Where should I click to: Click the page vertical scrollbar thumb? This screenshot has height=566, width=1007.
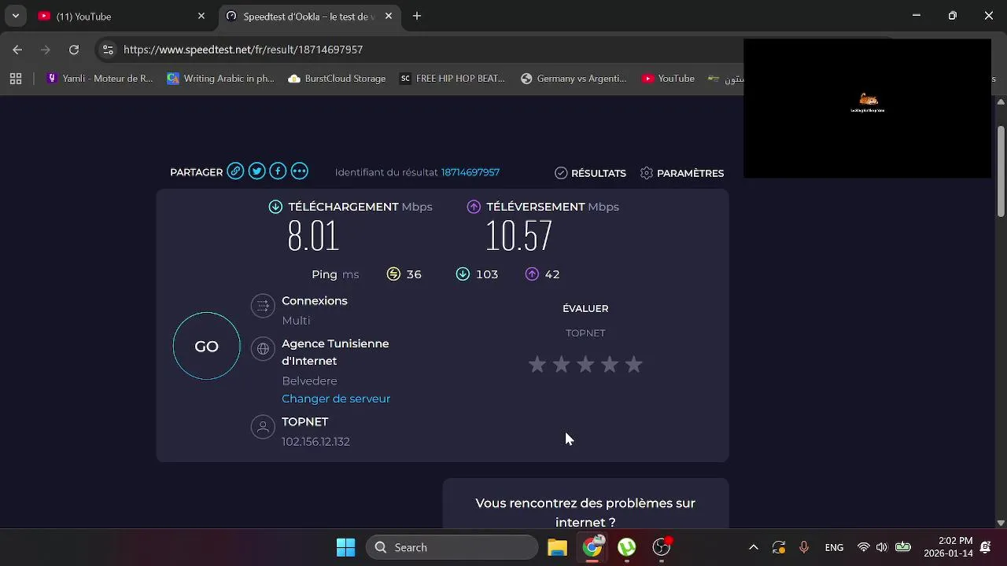click(1001, 171)
